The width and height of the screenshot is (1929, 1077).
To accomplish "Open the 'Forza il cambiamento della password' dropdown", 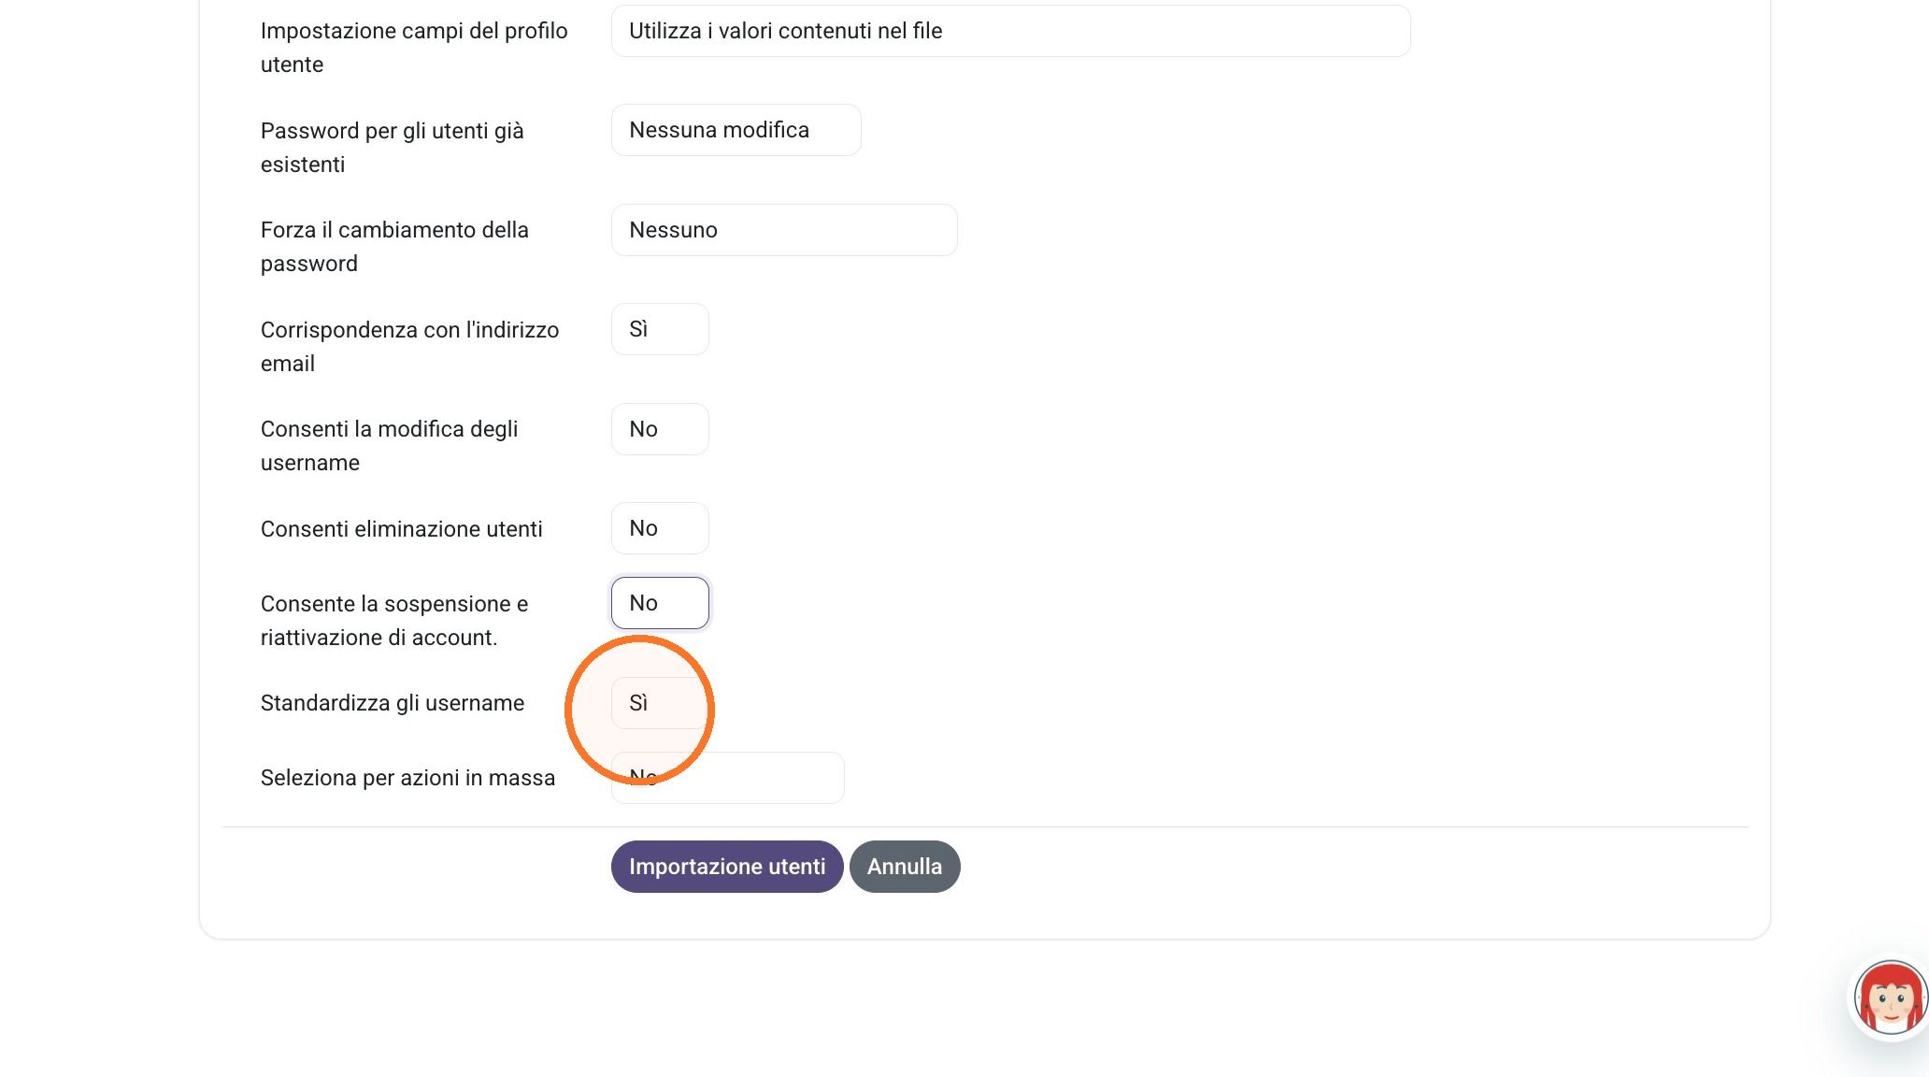I will (783, 230).
